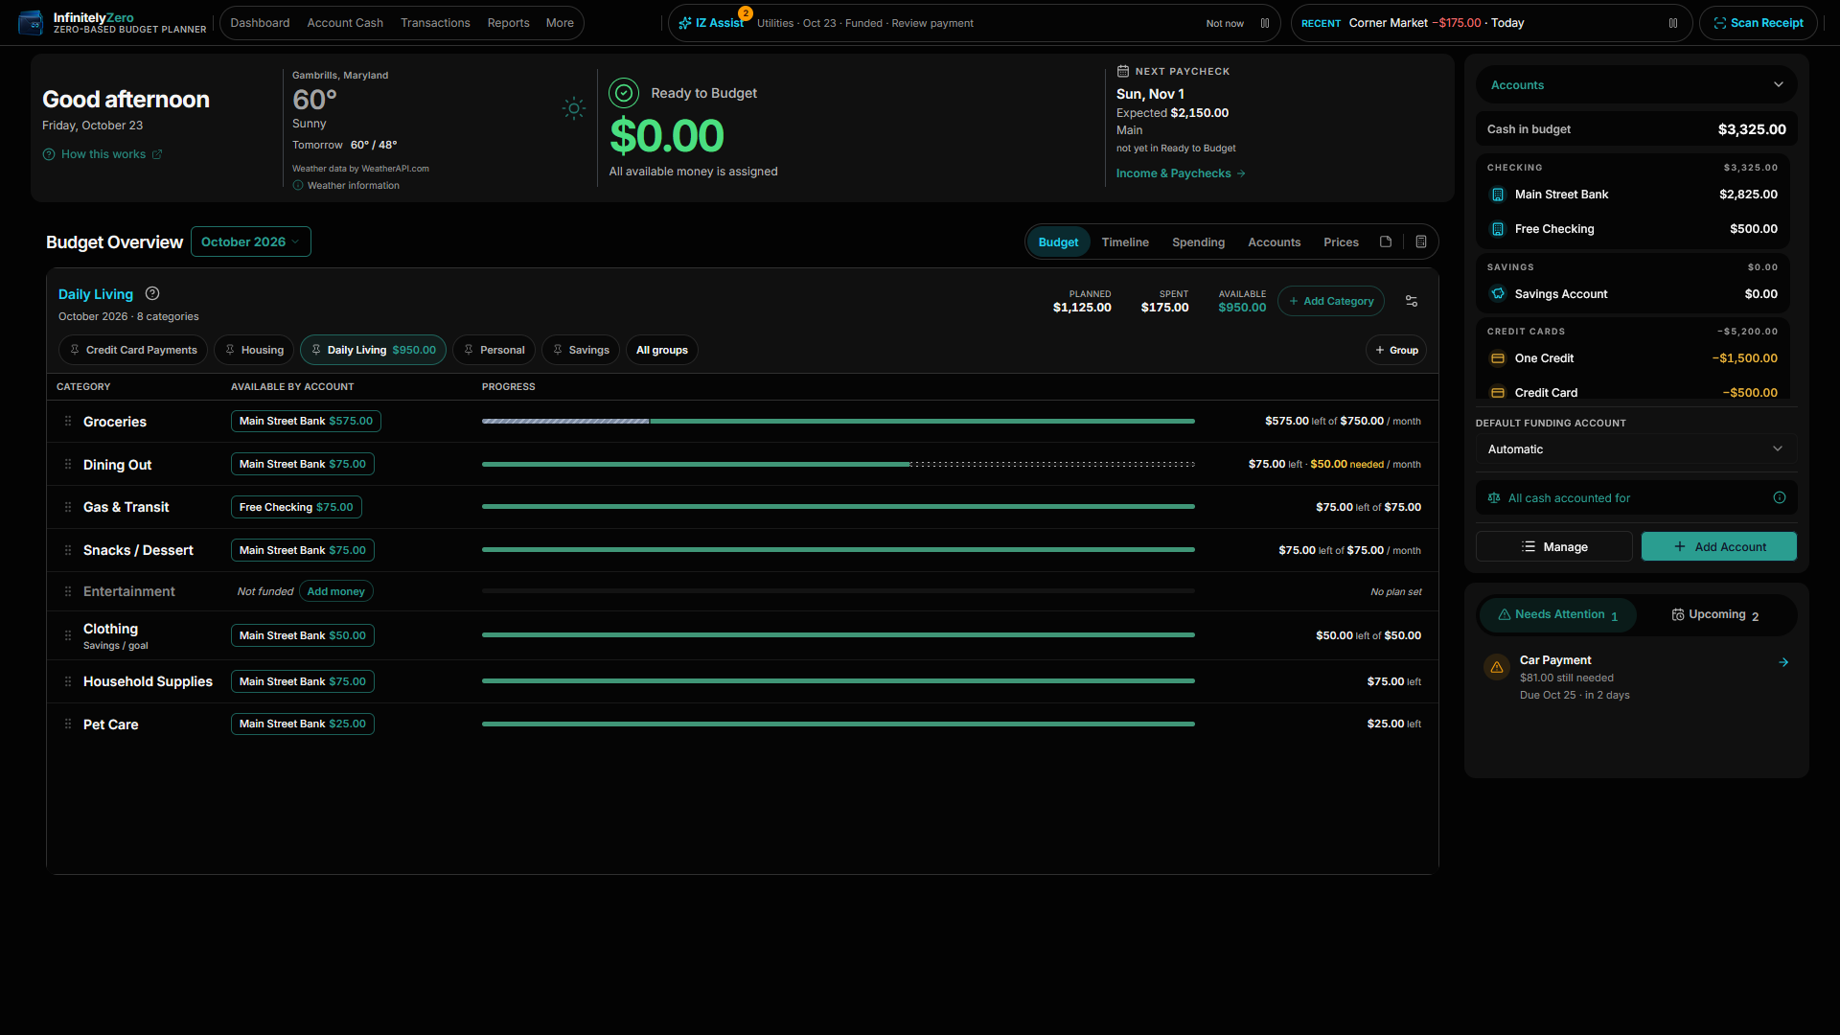This screenshot has height=1035, width=1840.
Task: Click the help icon beside Daily Living
Action: pos(152,293)
